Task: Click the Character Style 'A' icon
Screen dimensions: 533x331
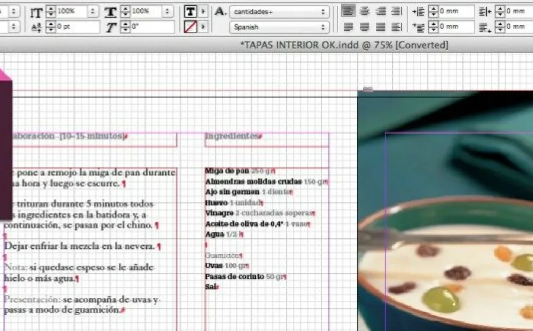Action: click(220, 12)
